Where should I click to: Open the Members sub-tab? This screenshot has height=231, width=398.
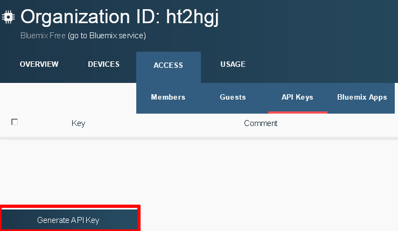click(168, 97)
